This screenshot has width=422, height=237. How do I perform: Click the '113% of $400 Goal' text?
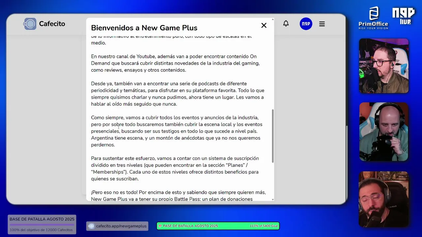(264, 226)
